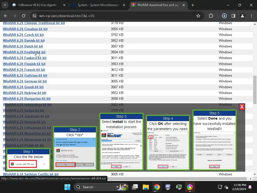Open a new tab with plus button
The height and width of the screenshot is (193, 257).
point(193,5)
